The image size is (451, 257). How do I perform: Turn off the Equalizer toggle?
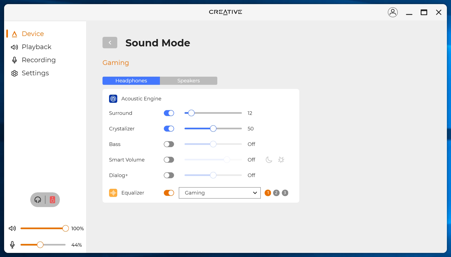(169, 193)
